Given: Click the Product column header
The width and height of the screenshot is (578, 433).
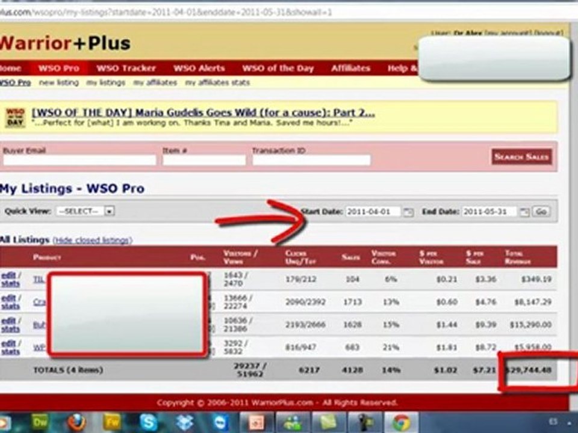Looking at the screenshot, I should point(47,257).
